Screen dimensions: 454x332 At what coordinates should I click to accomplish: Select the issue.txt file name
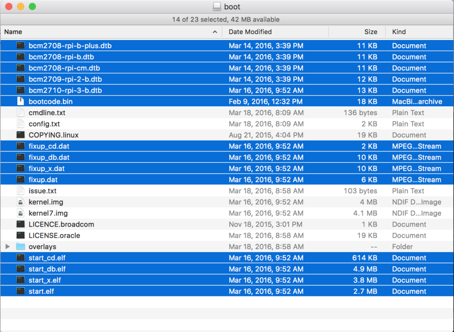pyautogui.click(x=43, y=191)
